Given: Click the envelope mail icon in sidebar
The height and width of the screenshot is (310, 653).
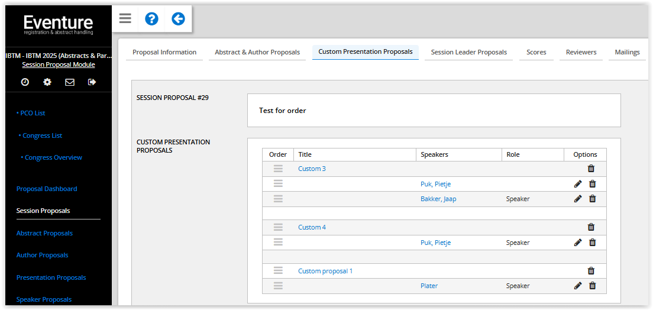Looking at the screenshot, I should (70, 82).
